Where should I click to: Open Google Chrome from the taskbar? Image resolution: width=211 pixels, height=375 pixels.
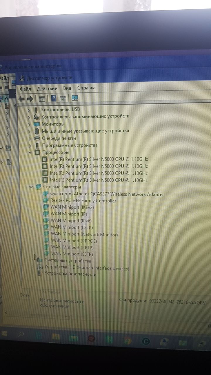pos(127,340)
